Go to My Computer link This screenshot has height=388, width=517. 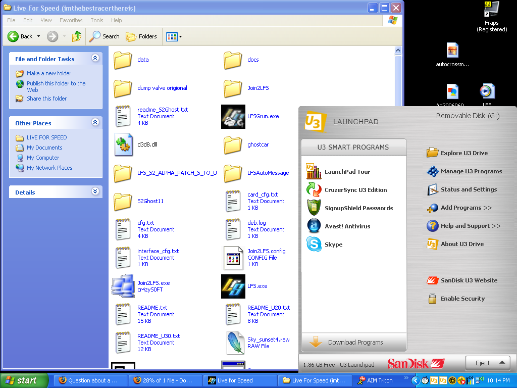point(43,158)
